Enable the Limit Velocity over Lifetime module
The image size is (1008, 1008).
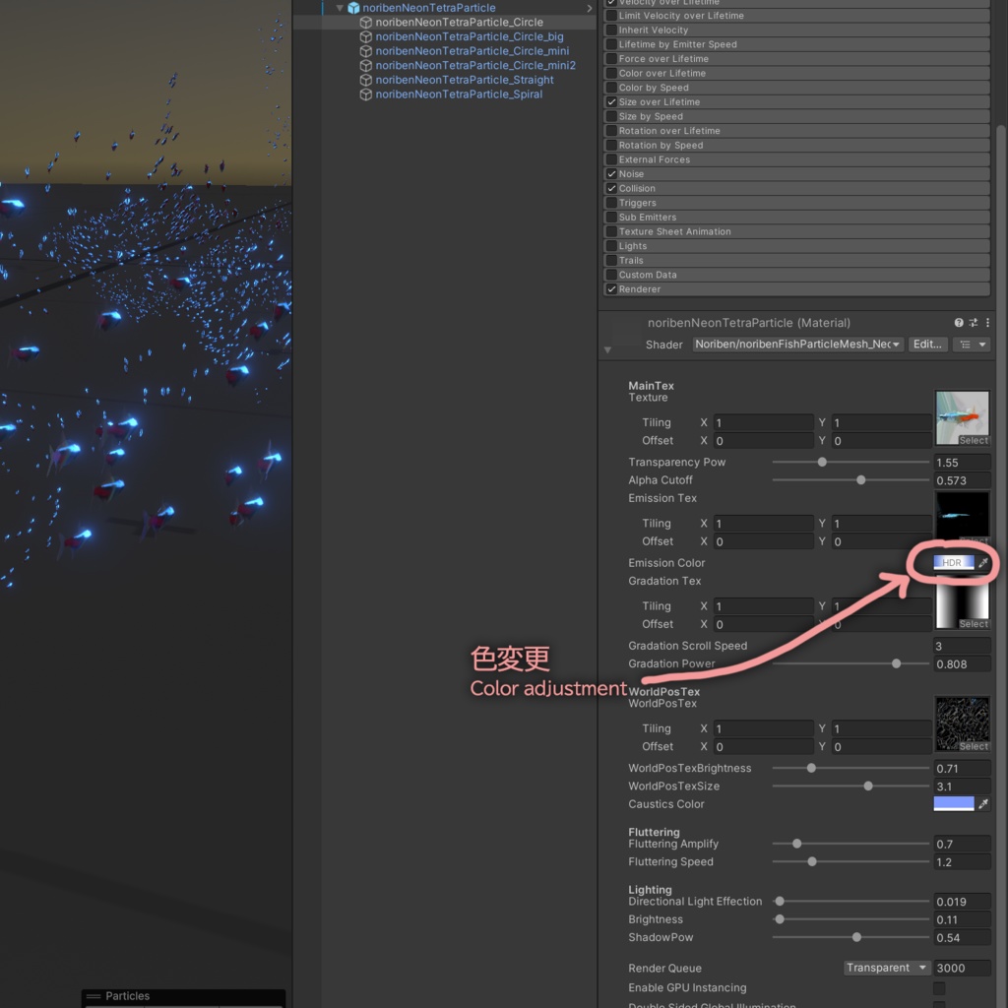[611, 16]
